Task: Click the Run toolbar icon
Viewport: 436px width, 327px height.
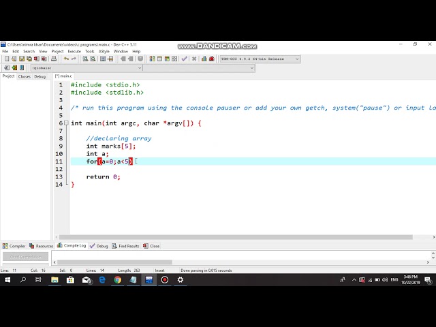Action: click(x=159, y=59)
